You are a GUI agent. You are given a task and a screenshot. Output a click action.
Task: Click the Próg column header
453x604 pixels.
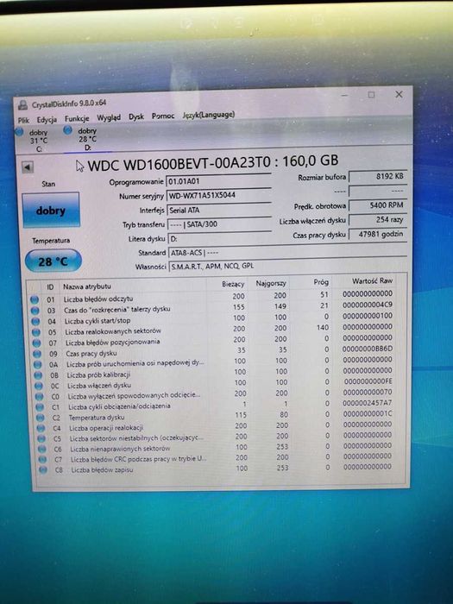coord(320,282)
